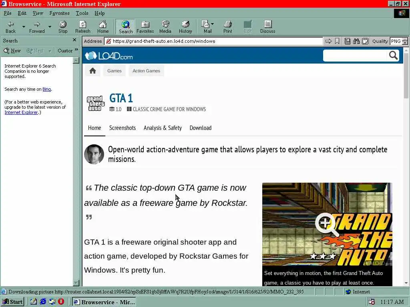The width and height of the screenshot is (410, 307).
Task: Click the LO4D.com logo
Action: tap(109, 56)
